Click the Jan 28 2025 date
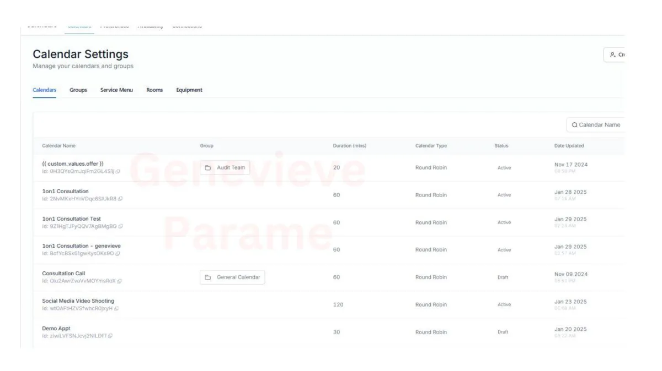This screenshot has width=662, height=371. 570,192
